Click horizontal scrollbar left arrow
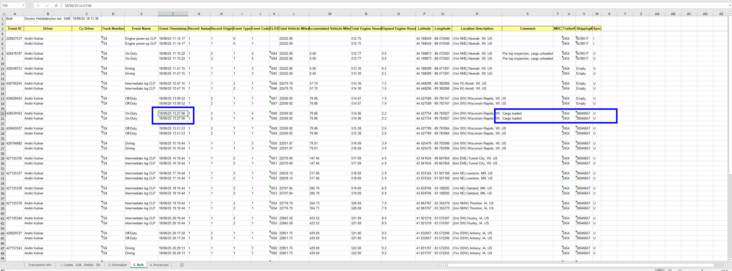The height and width of the screenshot is (271, 732). (x=446, y=265)
